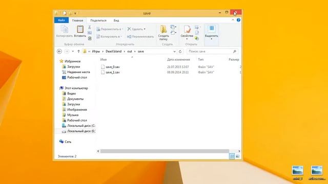Select the file save_0.sav
328x184 pixels.
coord(113,67)
